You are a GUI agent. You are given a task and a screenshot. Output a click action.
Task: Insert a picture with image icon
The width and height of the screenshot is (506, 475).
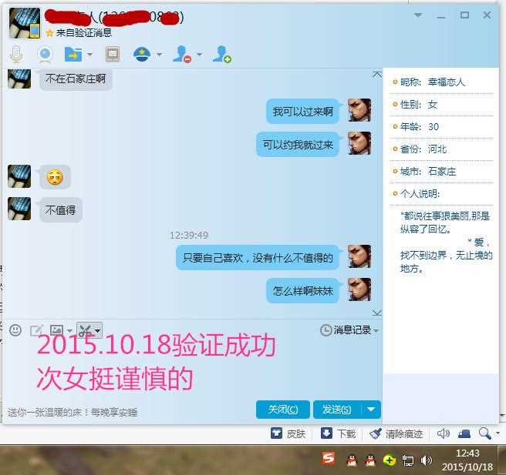56,330
